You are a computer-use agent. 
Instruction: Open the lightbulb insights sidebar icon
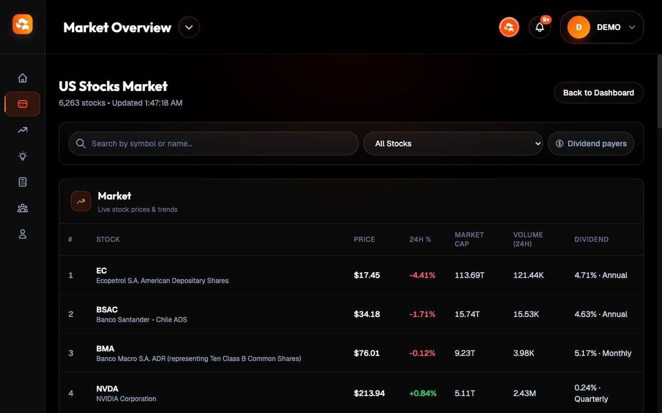pos(23,156)
